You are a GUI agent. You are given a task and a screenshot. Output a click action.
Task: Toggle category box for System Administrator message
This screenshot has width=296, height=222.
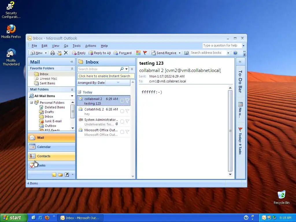122,121
